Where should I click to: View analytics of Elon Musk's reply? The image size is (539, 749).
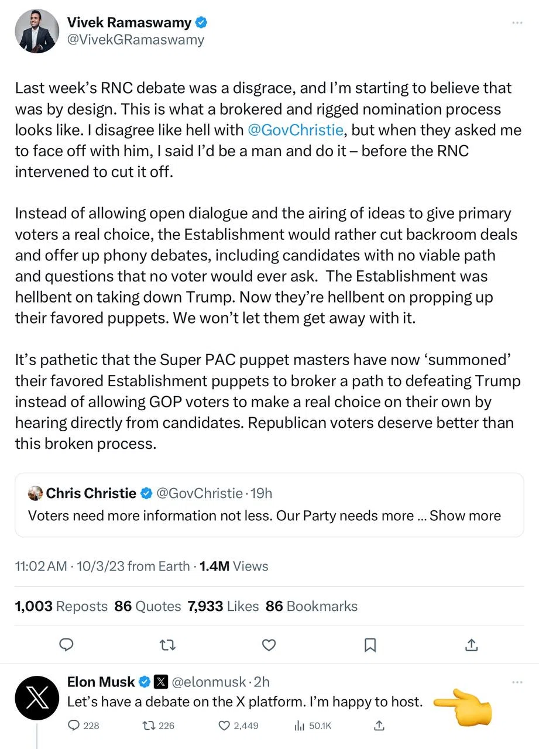click(x=313, y=726)
